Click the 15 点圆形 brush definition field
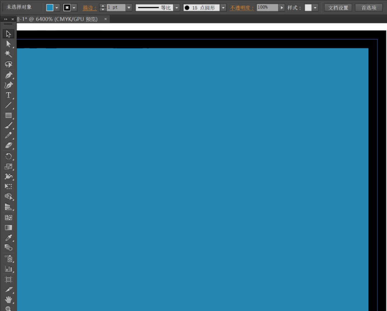 [201, 8]
